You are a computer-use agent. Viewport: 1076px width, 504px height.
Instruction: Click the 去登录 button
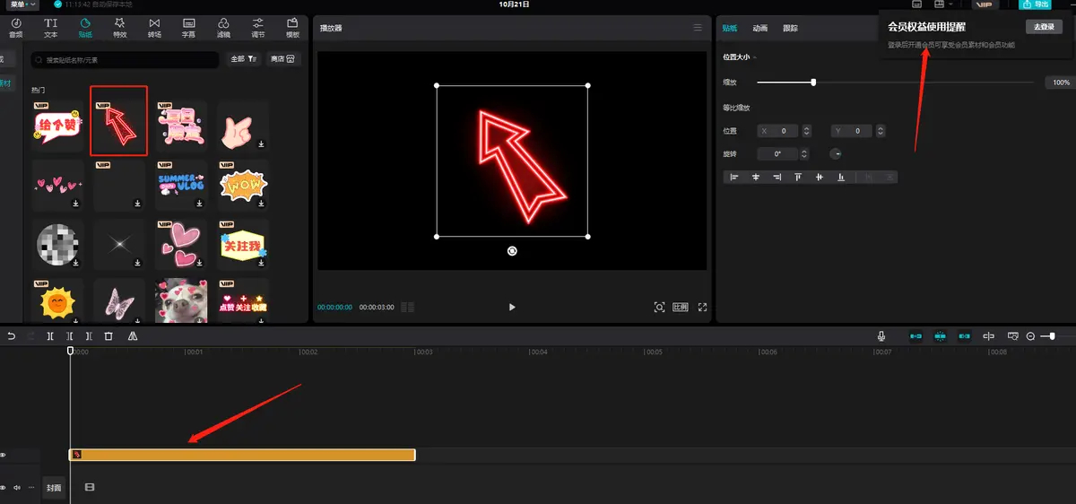1043,27
